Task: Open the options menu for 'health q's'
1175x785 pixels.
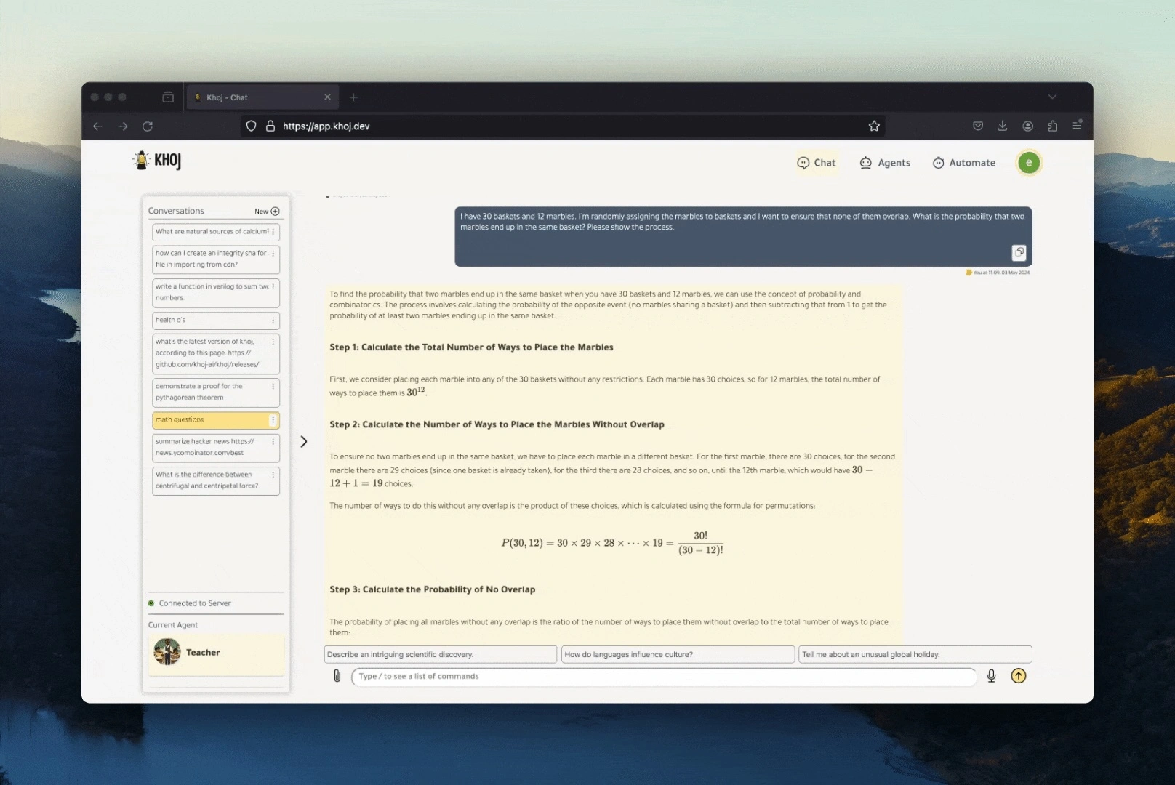Action: (x=274, y=320)
